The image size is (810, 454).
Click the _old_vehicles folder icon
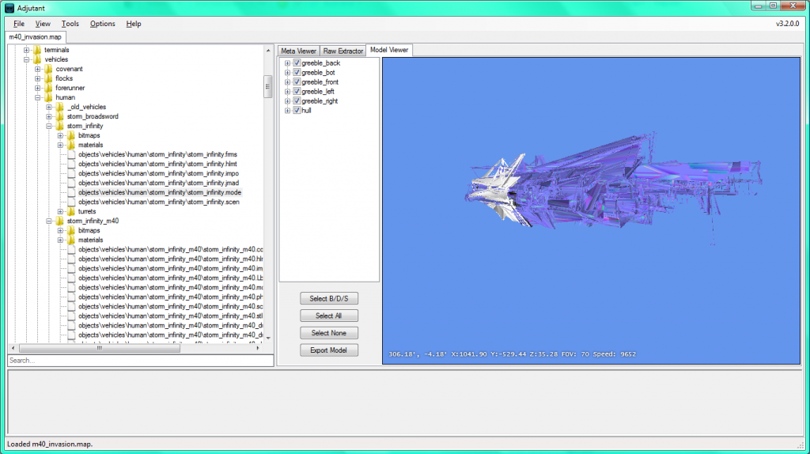tap(60, 107)
